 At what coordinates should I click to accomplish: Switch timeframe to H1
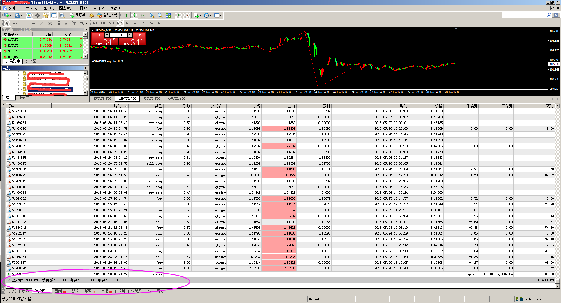[128, 23]
